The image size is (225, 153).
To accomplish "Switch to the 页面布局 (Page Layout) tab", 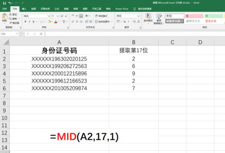I will click(45, 9).
